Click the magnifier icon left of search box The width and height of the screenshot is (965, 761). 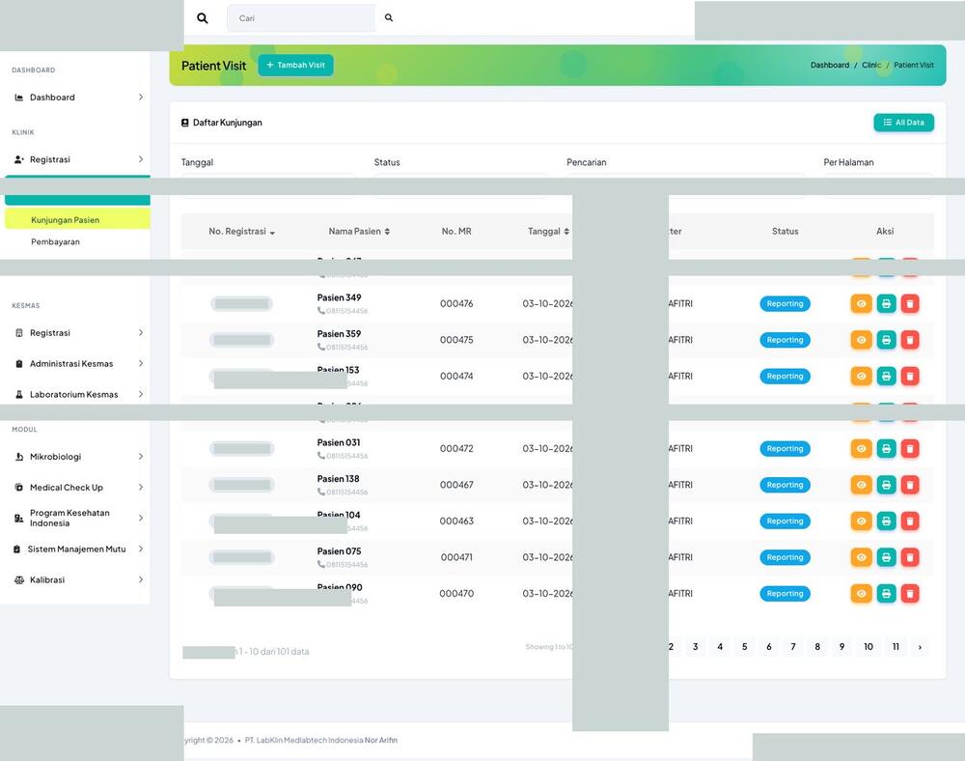coord(203,17)
